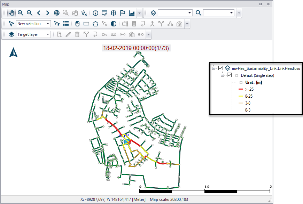Expand the search toolbar overflow arrow
The height and width of the screenshot is (204, 303).
point(239,13)
